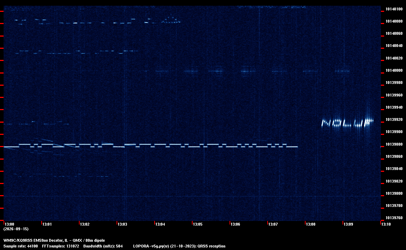Select the 10139760 bottom frequency label
This screenshot has width=406, height=250.
394,218
